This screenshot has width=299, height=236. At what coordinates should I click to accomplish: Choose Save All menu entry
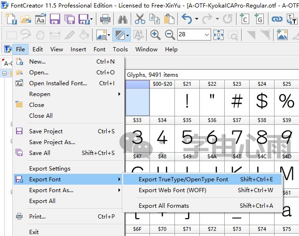[69, 153]
